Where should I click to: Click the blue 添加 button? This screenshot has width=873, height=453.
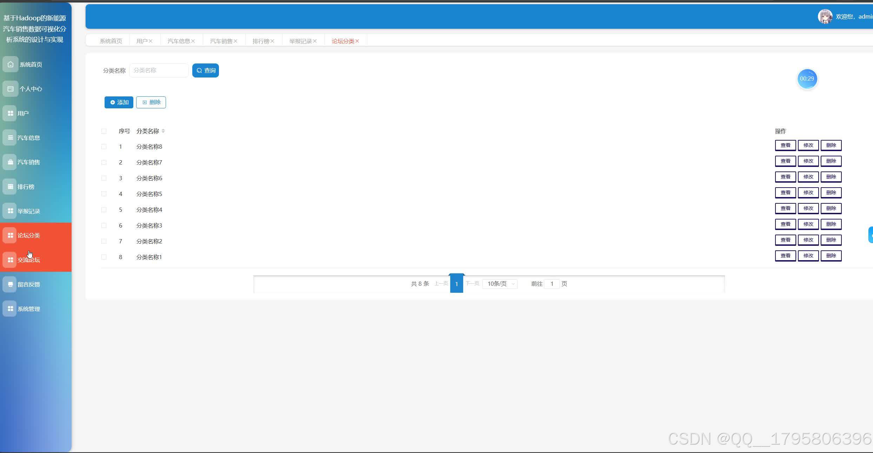coord(119,102)
